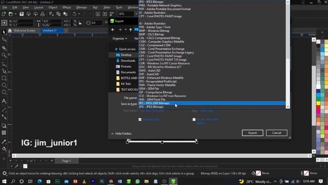Select the Interactive Fill tool
Screen dimensions: 328x185
[x=4, y=149]
